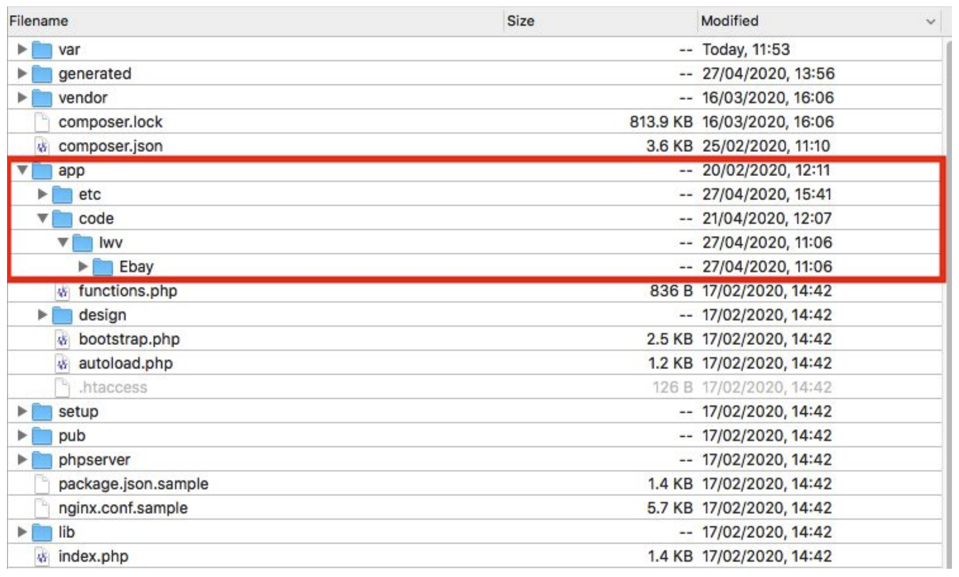Click the phpserver folder icon
959x577 pixels.
[42, 460]
